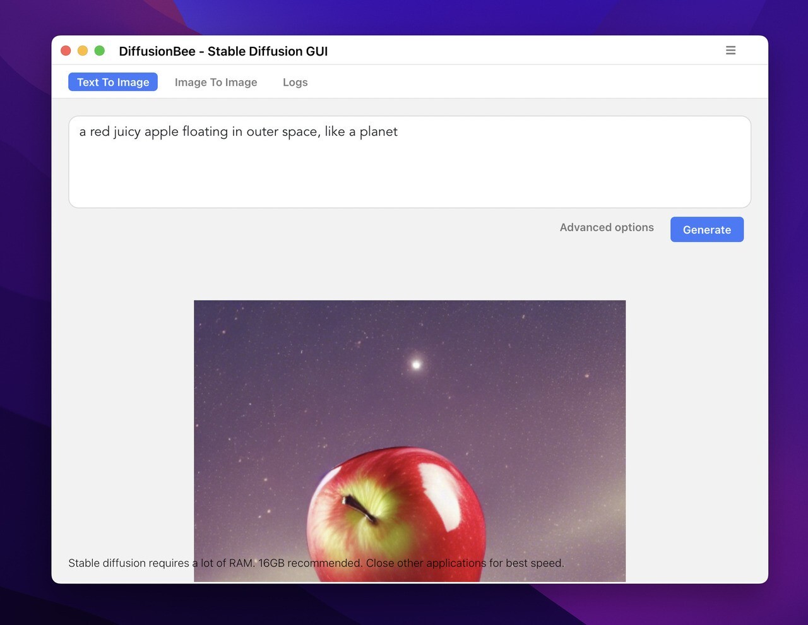Click the generated apple image
Image resolution: width=808 pixels, height=625 pixels.
(409, 442)
